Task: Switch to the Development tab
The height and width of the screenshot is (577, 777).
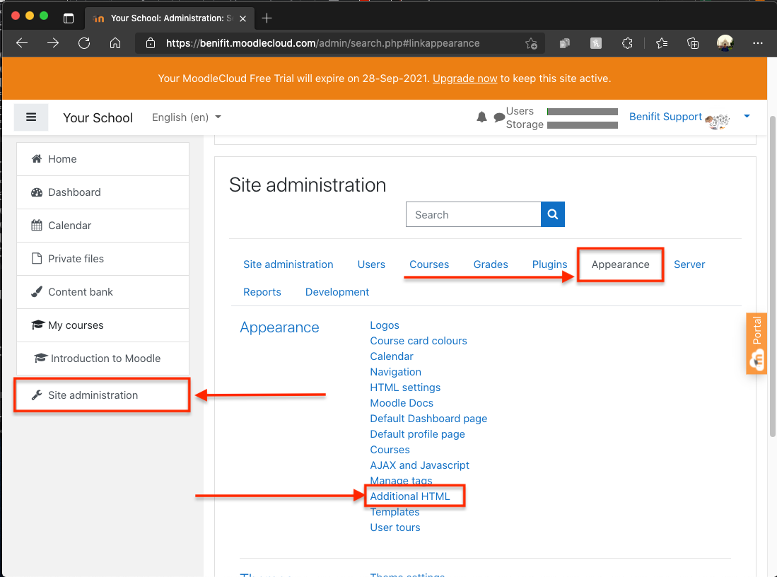Action: 337,292
